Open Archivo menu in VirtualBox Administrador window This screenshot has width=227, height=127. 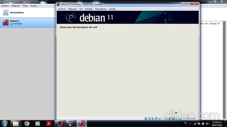coord(5,6)
